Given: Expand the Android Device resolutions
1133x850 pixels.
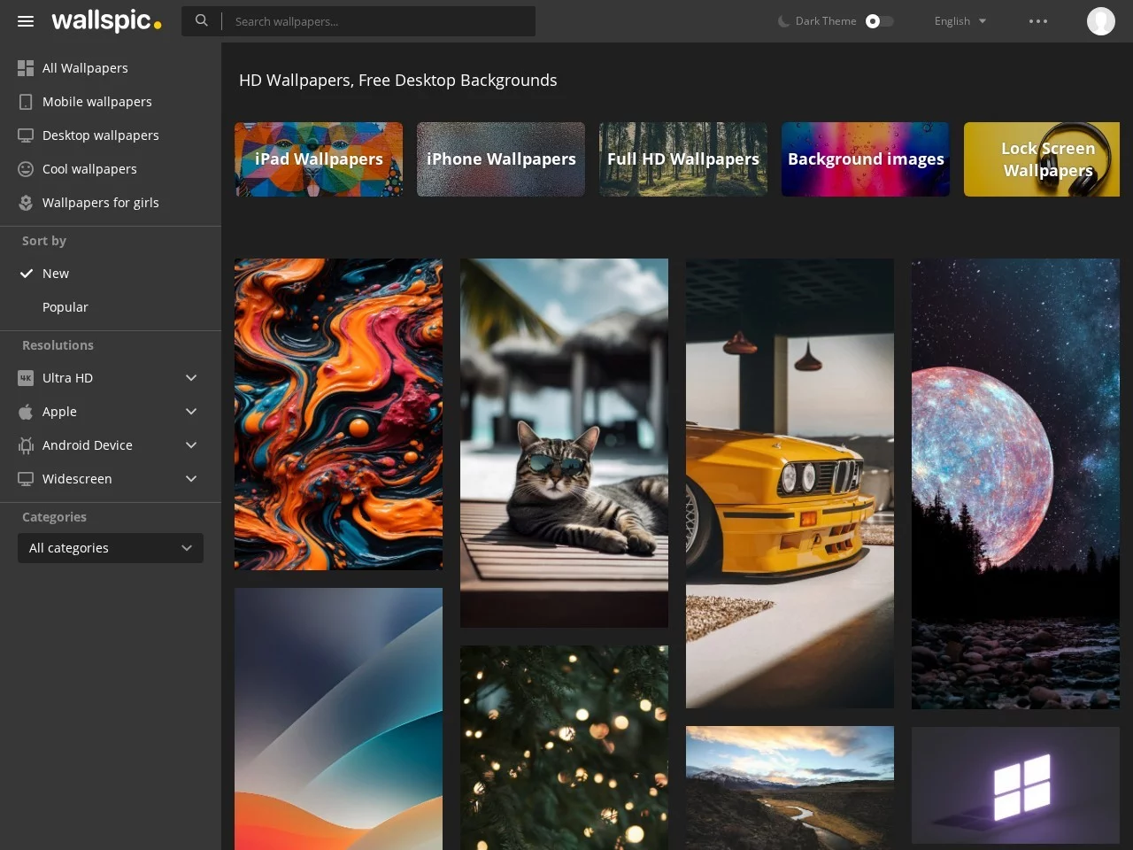Looking at the screenshot, I should (x=190, y=445).
